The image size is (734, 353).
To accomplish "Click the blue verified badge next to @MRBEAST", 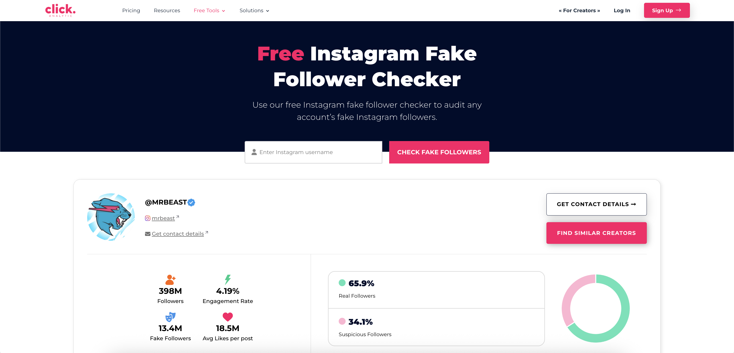I will tap(191, 203).
